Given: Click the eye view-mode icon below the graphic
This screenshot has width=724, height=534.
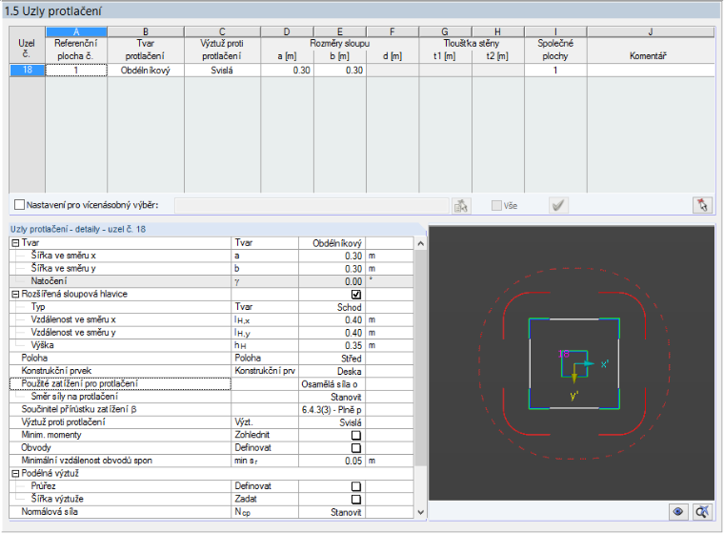Looking at the screenshot, I should point(678,512).
